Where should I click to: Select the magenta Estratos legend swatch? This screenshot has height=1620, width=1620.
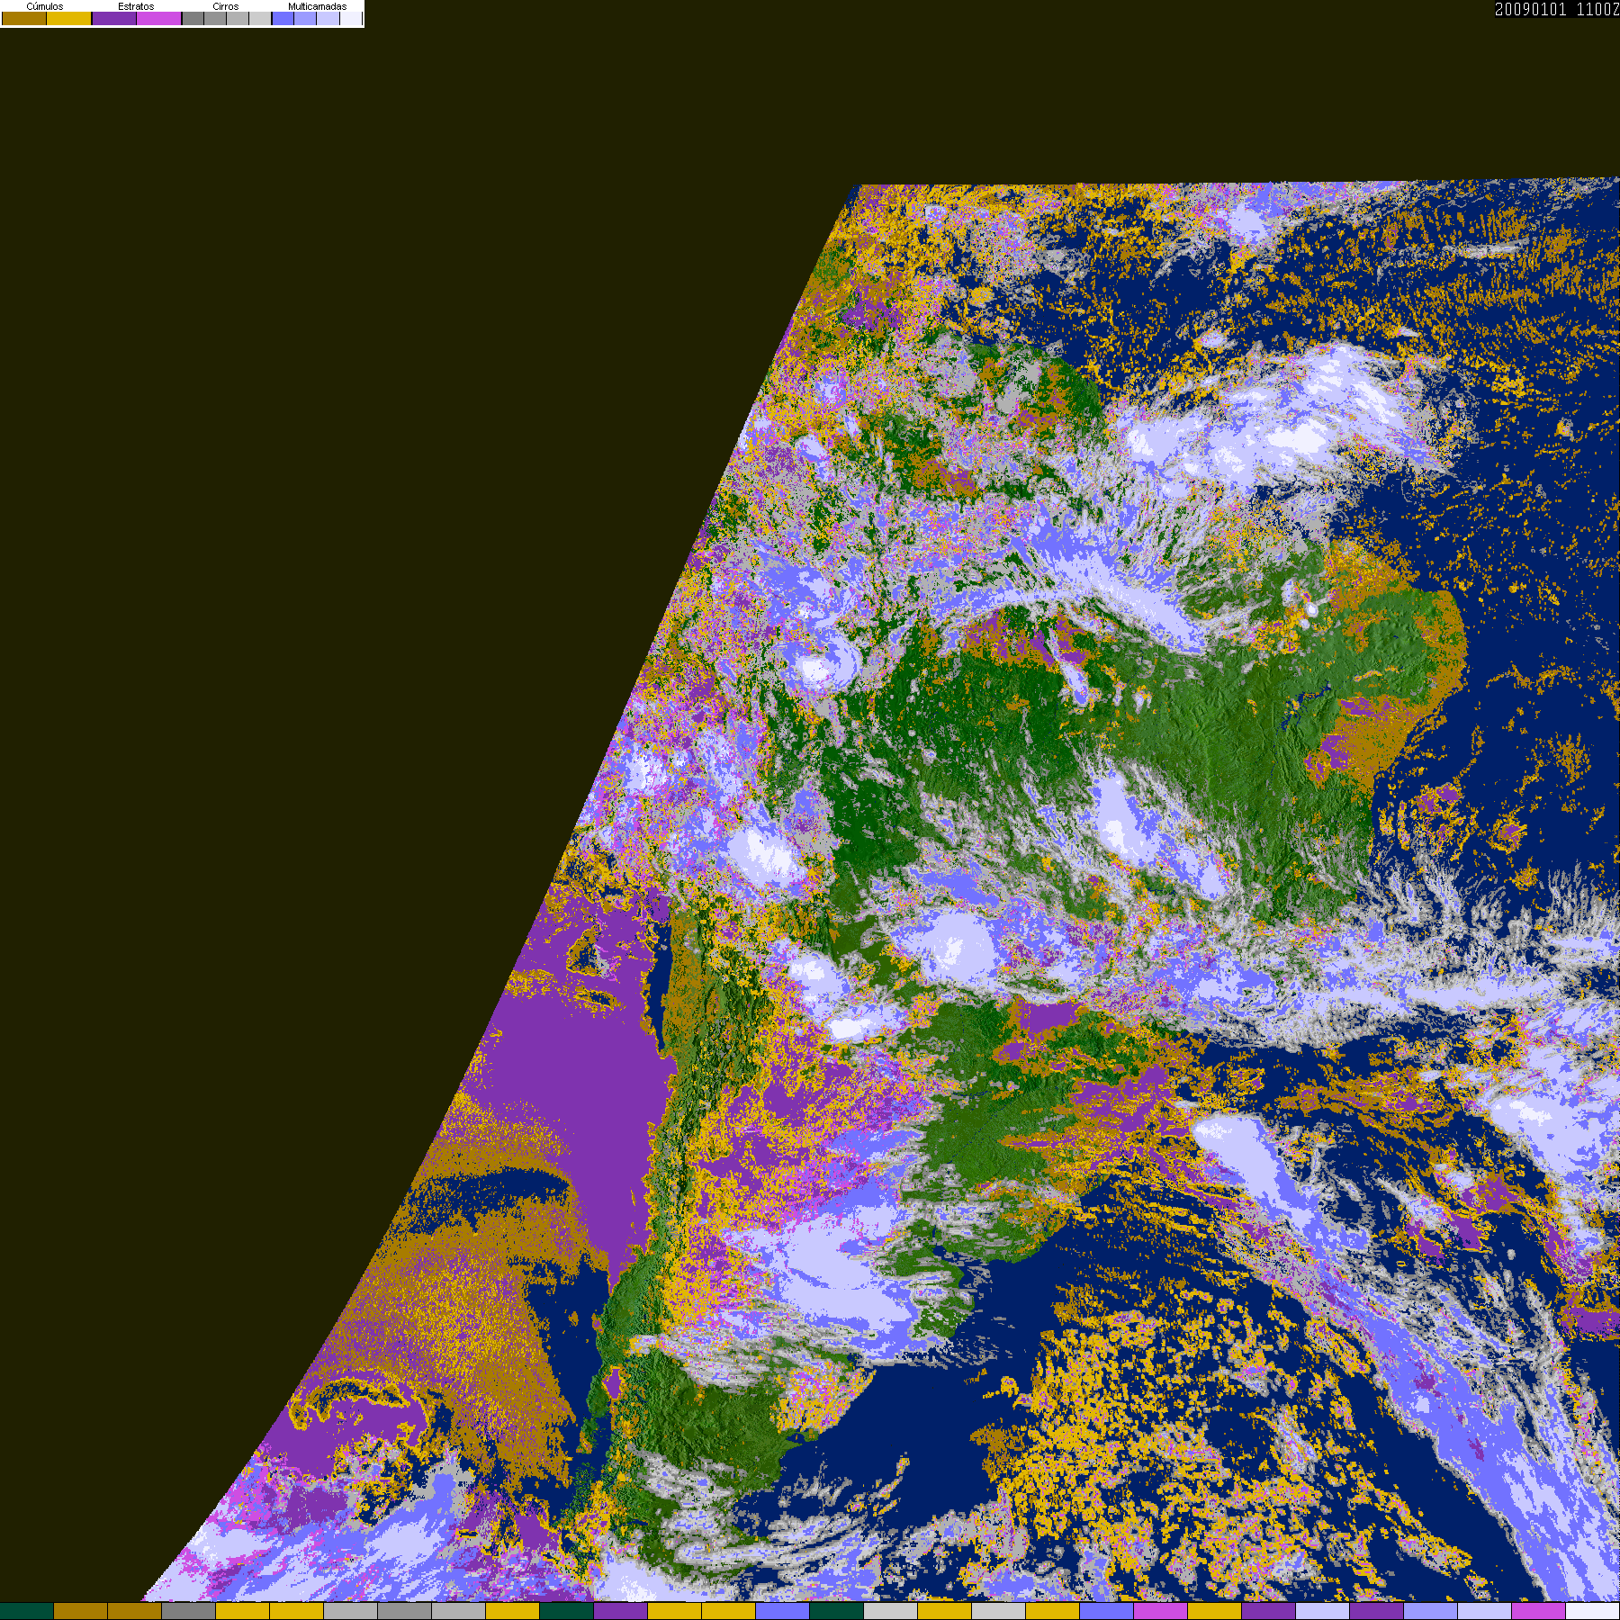pos(159,18)
